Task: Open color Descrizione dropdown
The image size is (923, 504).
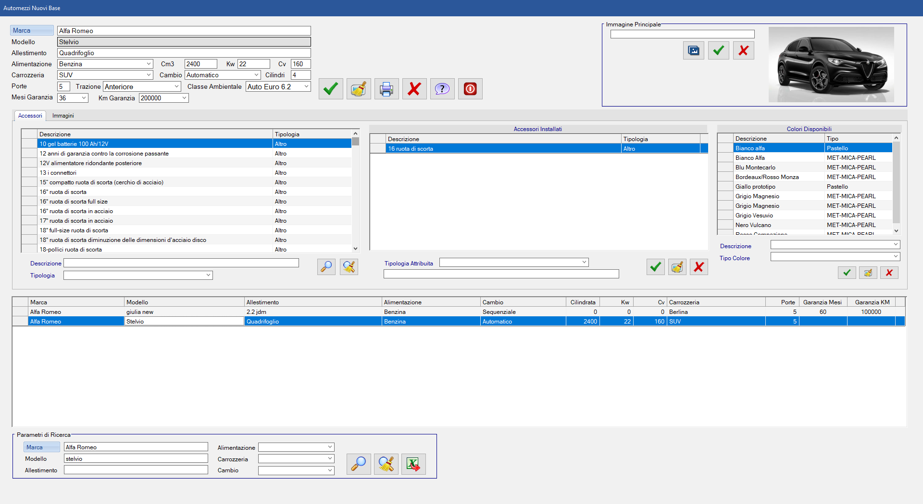Action: click(x=896, y=244)
